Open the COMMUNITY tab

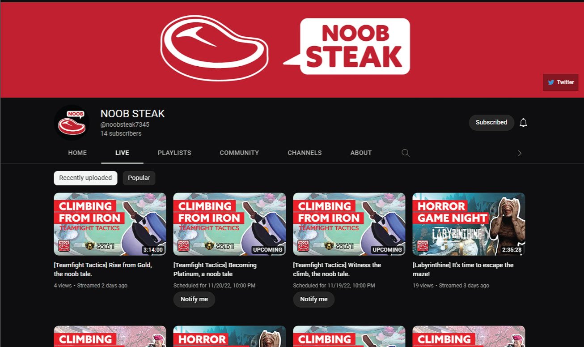pyautogui.click(x=239, y=153)
